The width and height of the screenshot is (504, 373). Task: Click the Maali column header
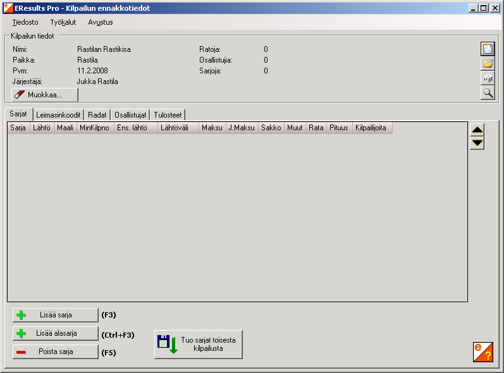pyautogui.click(x=66, y=128)
